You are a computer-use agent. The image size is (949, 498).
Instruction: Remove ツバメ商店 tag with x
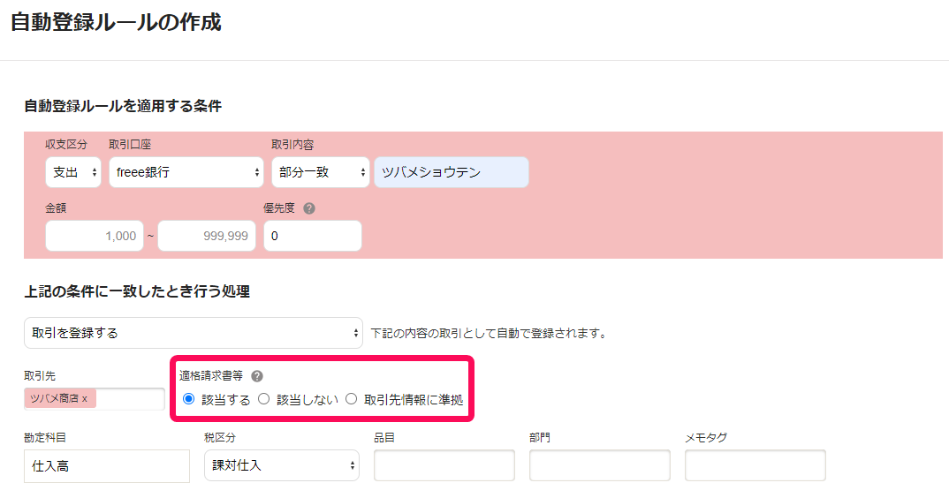85,399
